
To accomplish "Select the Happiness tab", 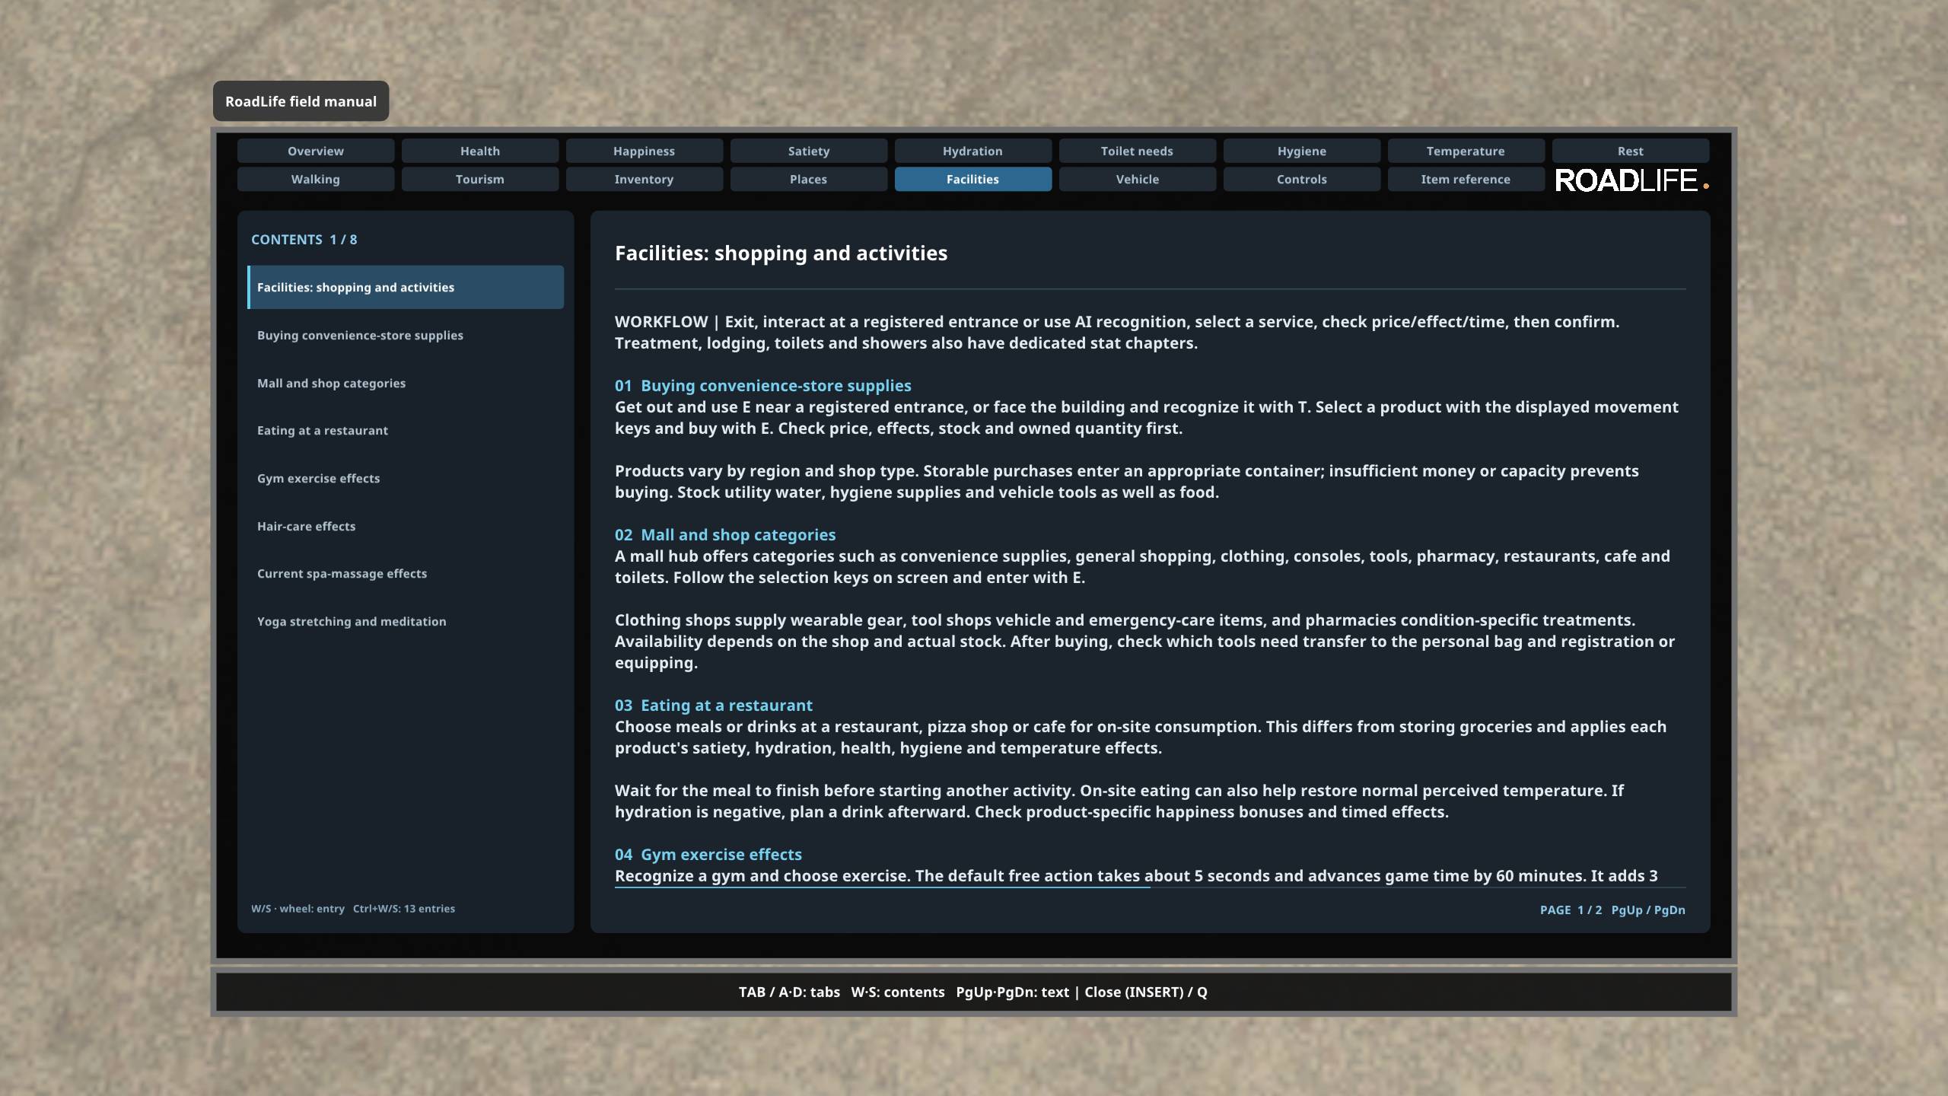I will [645, 151].
